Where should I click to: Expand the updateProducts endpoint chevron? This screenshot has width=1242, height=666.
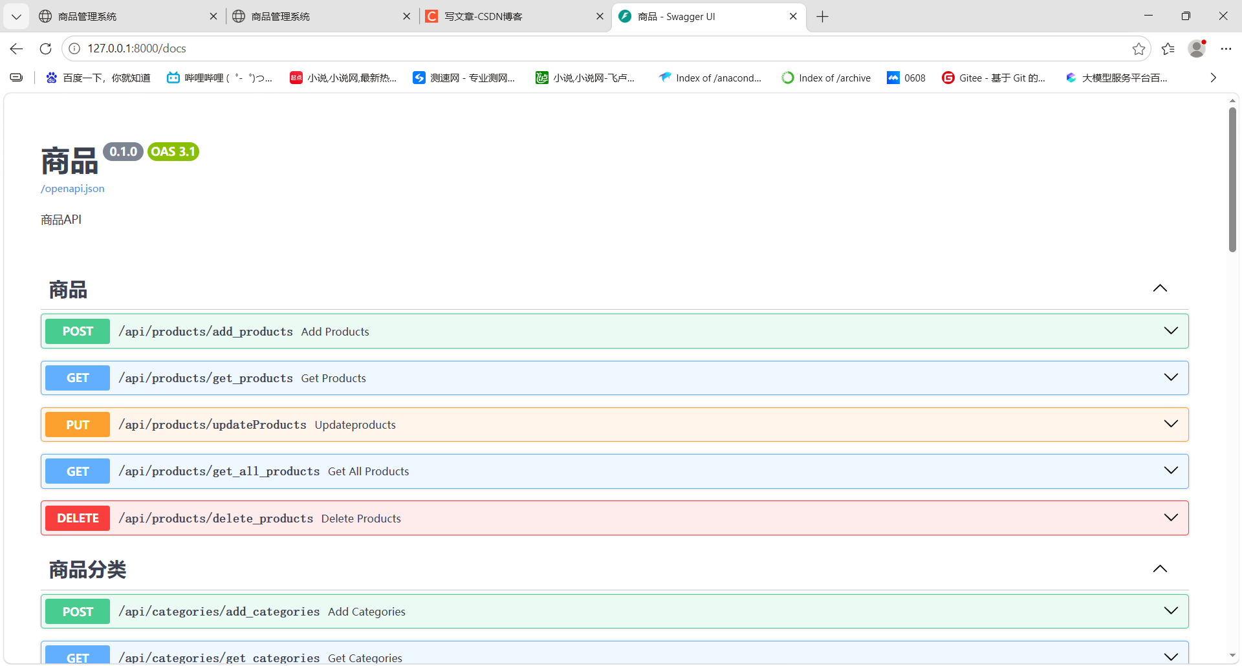(x=1171, y=424)
